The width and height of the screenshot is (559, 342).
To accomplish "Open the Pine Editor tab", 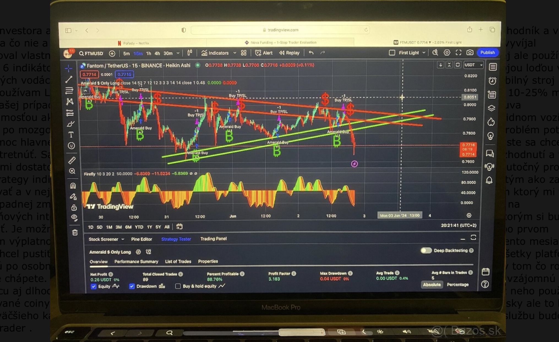I will [141, 239].
